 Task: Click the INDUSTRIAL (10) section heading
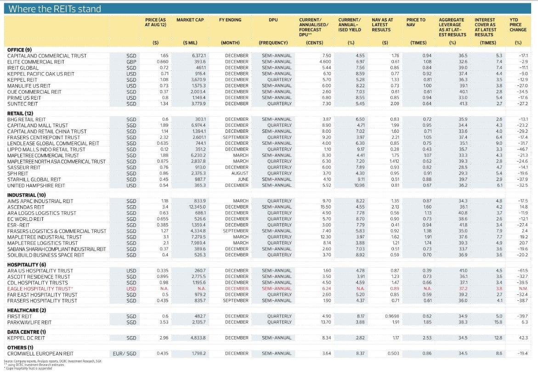click(25, 195)
